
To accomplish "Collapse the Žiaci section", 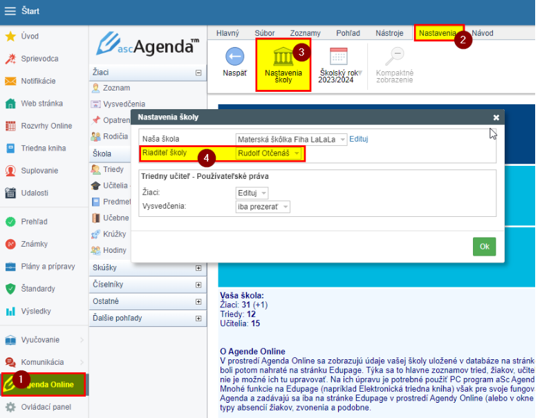I will click(x=198, y=73).
